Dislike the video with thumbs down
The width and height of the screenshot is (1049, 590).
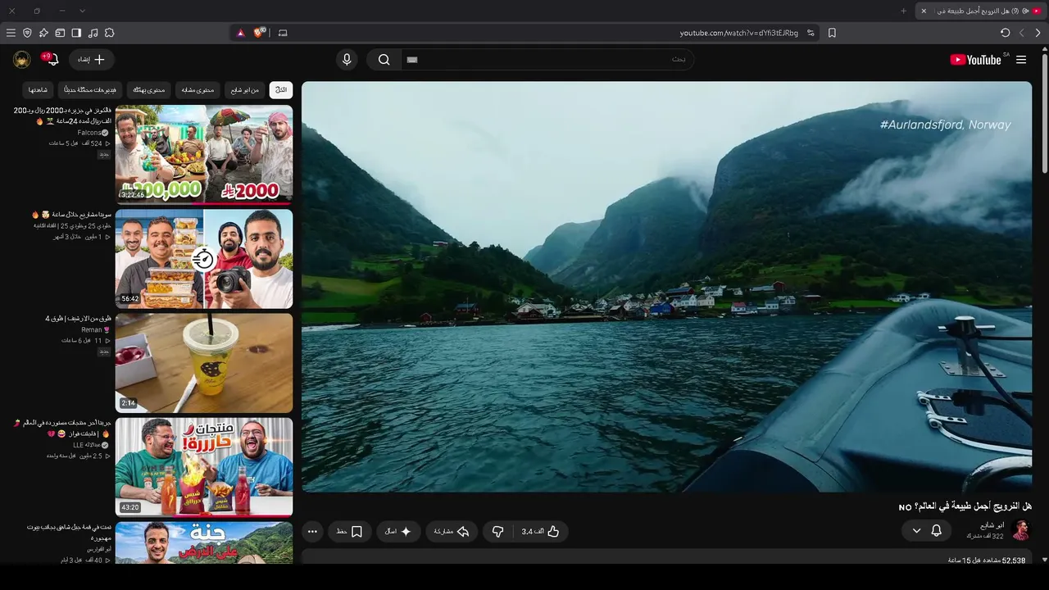click(497, 532)
